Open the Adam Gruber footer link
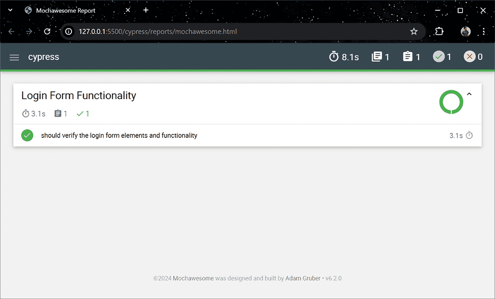Screen dimensions: 495x299 [x=303, y=278]
